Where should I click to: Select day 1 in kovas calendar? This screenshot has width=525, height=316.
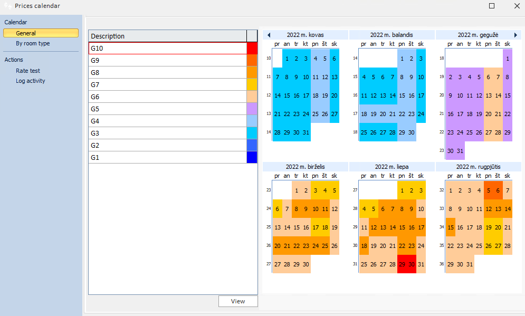point(287,59)
